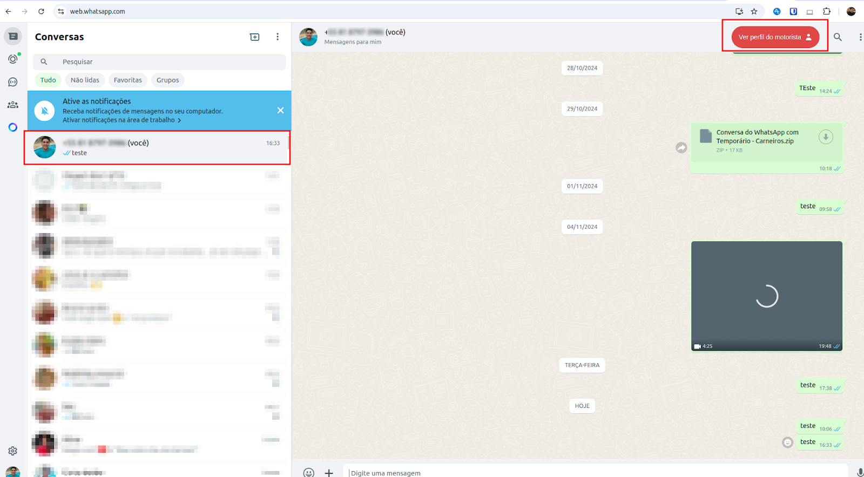Open Communities icon in left sidebar
864x477 pixels.
click(x=13, y=105)
